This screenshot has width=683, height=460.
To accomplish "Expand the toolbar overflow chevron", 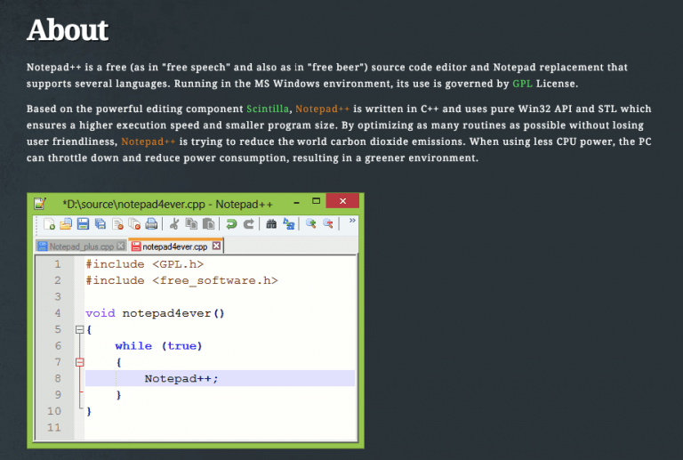I will [352, 220].
